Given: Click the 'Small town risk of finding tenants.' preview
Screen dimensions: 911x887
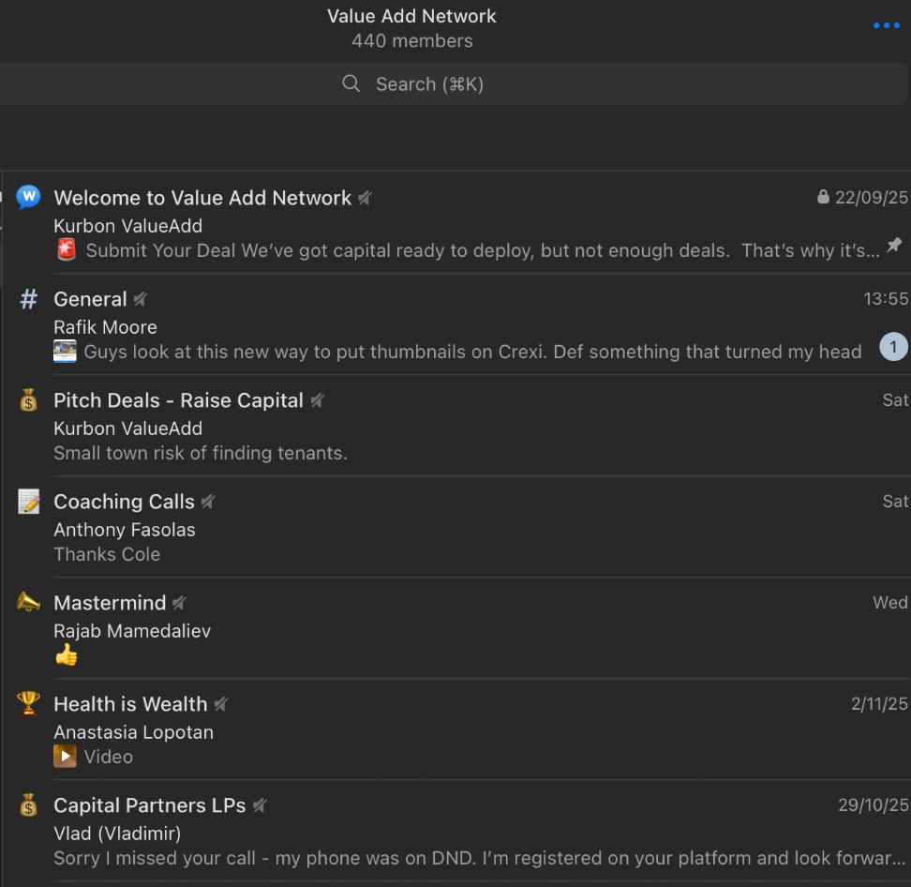Looking at the screenshot, I should pos(201,453).
